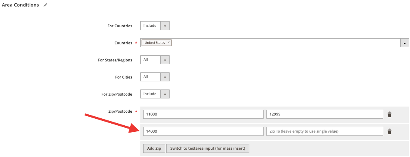Viewport: 410px width, 157px height.
Task: Remove United States tag with the x icon
Action: coord(169,42)
